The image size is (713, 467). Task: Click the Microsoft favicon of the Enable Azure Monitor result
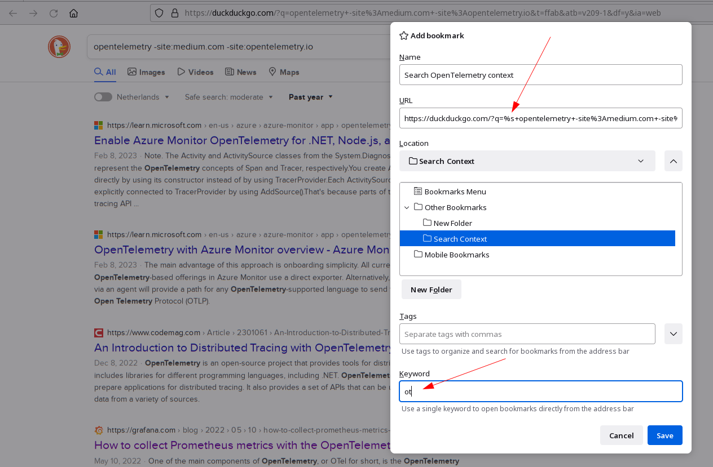pos(99,125)
